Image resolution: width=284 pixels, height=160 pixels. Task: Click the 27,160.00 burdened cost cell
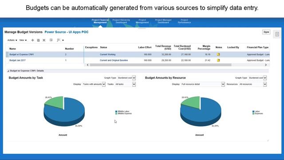pyautogui.click(x=186, y=54)
